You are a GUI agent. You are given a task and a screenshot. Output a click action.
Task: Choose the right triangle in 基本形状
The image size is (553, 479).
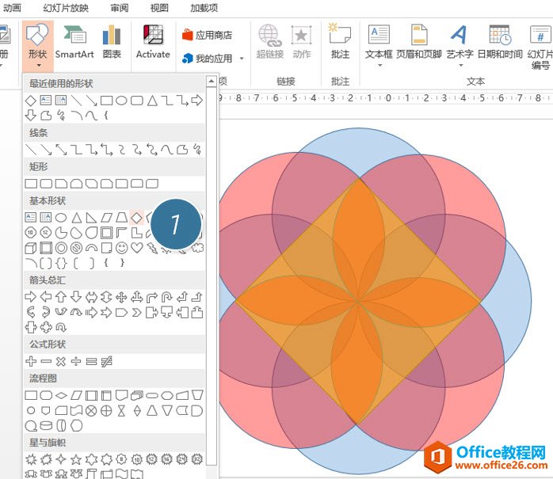[91, 218]
